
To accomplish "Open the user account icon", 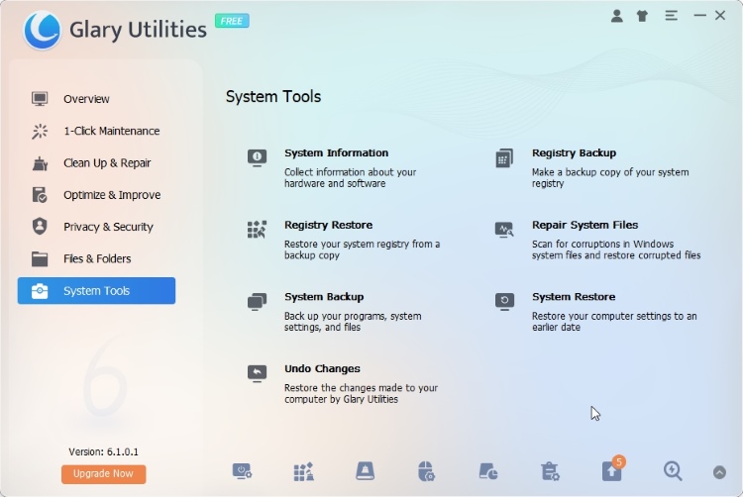I will (x=616, y=16).
